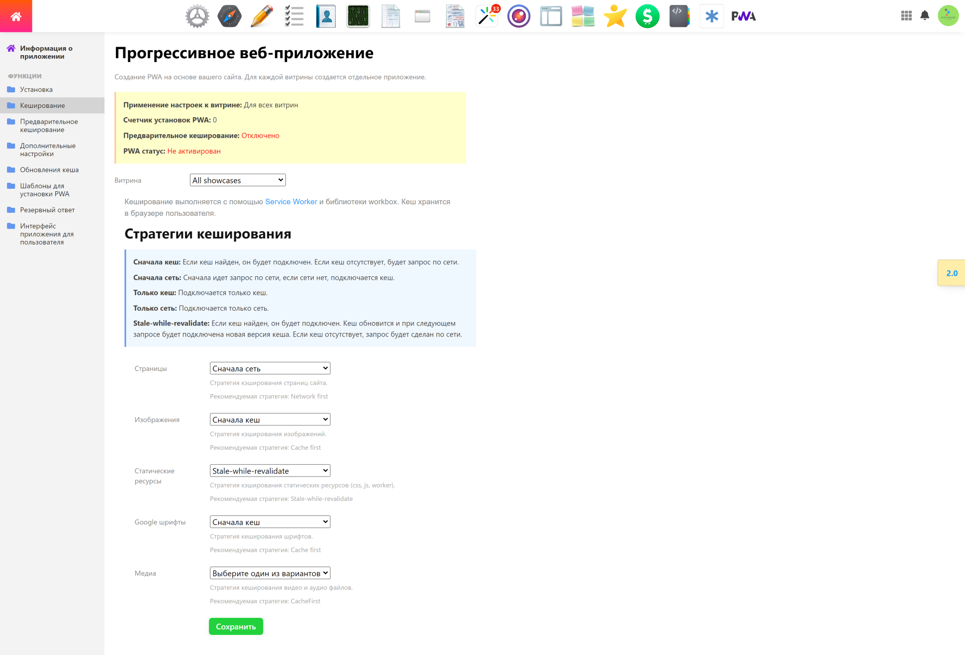The width and height of the screenshot is (965, 655).
Task: Follow the Service Worker link
Action: [x=291, y=202]
